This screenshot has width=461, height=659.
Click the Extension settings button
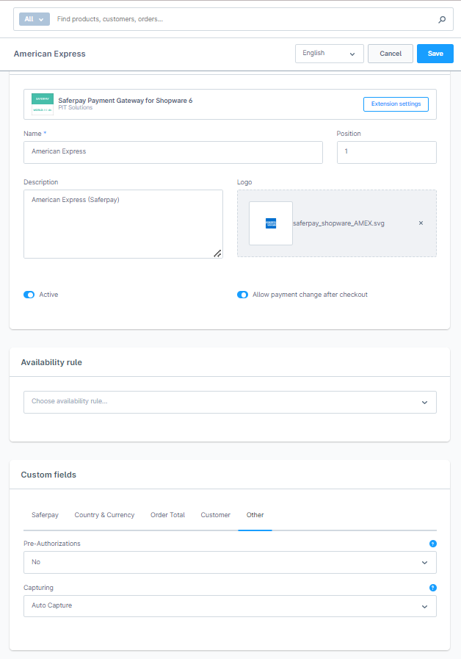pos(396,104)
